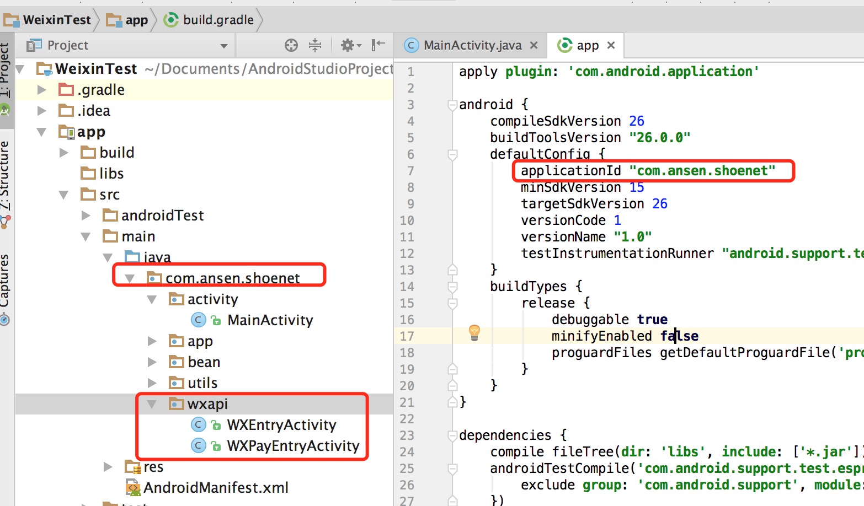Click the WXEntryActivity class icon
The image size is (864, 506).
(x=199, y=424)
